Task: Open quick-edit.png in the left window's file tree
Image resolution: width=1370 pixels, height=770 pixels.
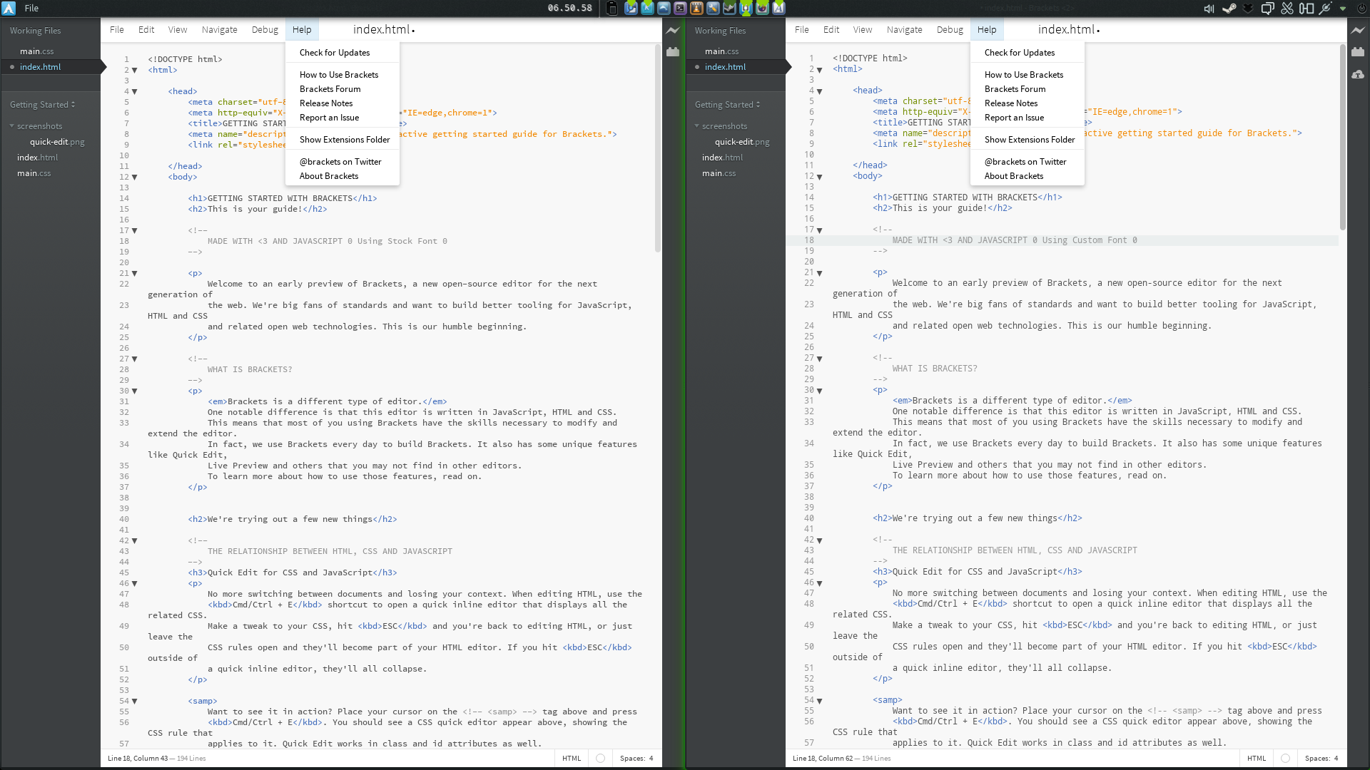Action: coord(57,142)
